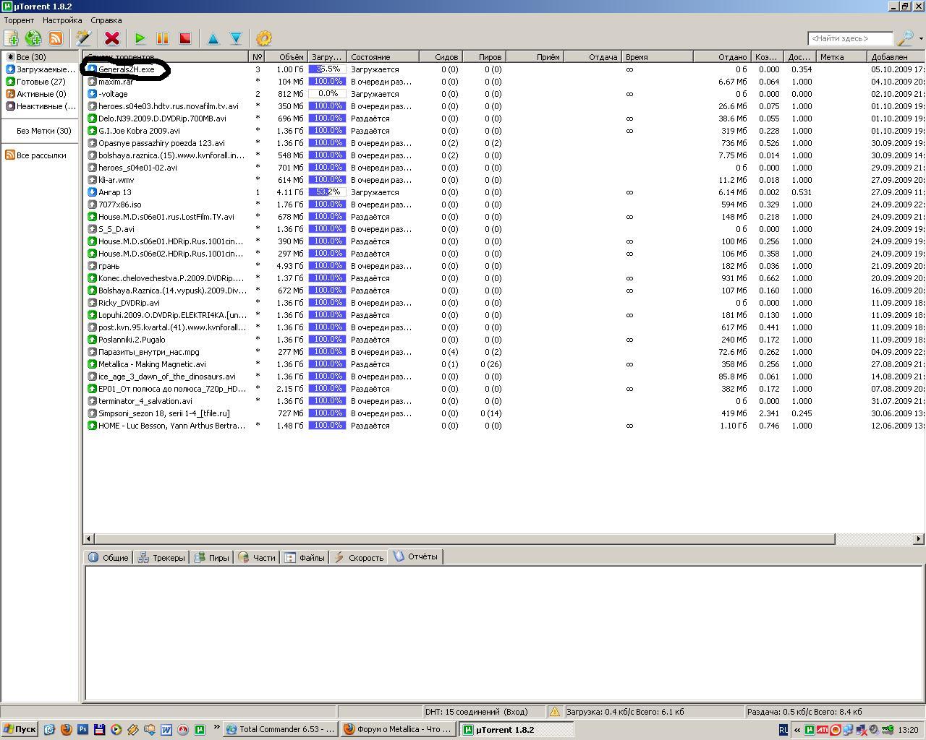926x740 pixels.
Task: Move torrent up the queue with the up arrow
Action: [213, 38]
